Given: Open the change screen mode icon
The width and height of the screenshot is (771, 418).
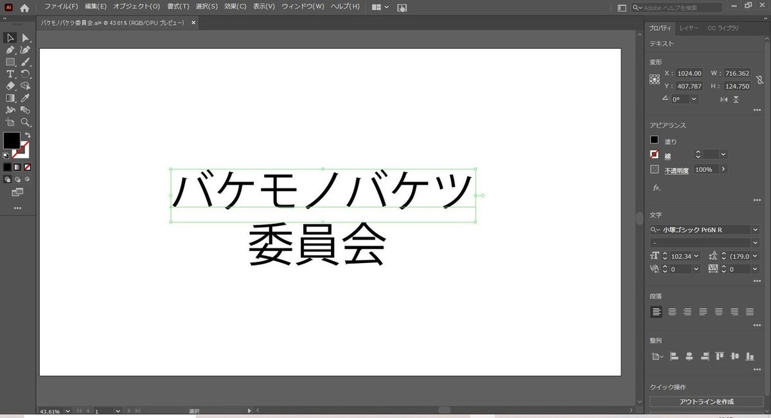Looking at the screenshot, I should (17, 192).
